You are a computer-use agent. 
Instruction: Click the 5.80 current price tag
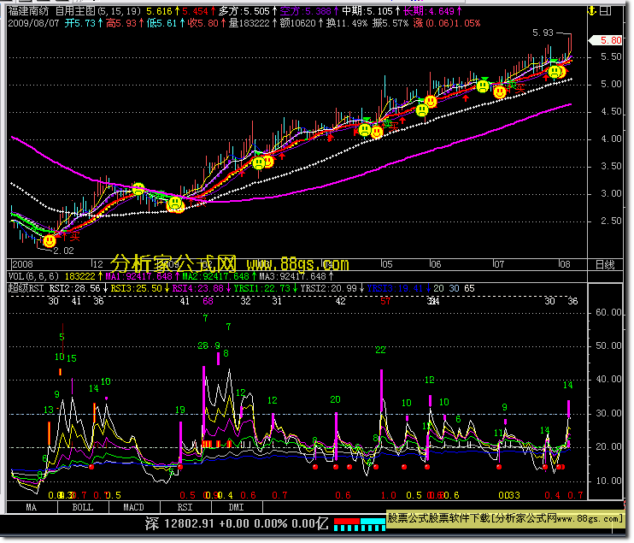(x=606, y=40)
